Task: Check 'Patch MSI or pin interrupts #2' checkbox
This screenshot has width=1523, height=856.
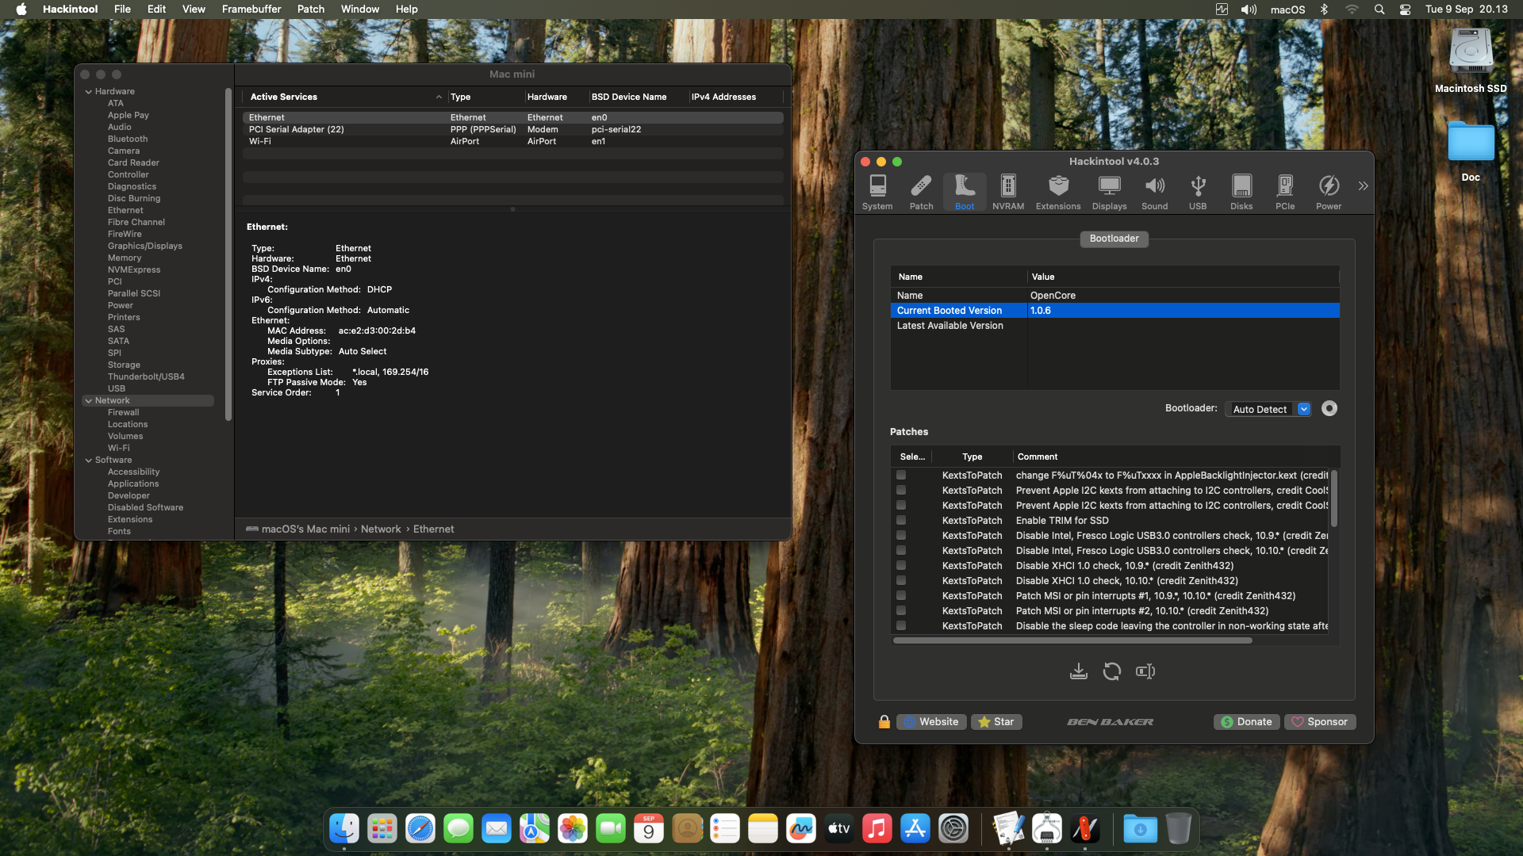Action: [901, 610]
